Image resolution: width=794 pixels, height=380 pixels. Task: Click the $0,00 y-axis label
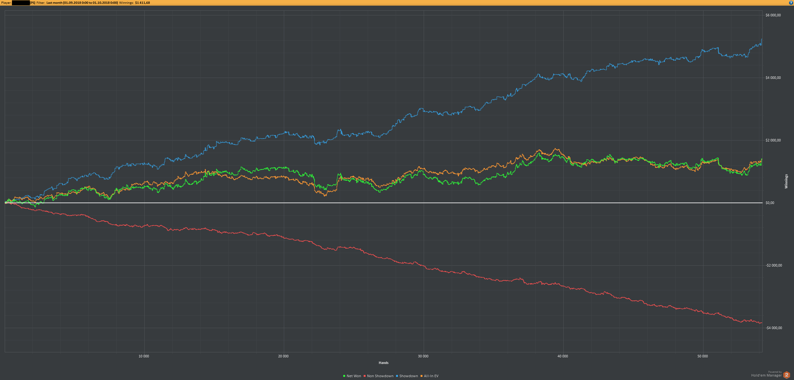point(770,203)
